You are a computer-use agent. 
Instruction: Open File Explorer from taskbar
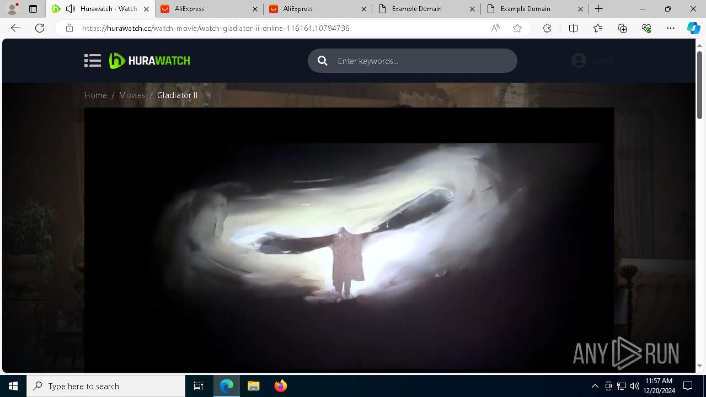(254, 386)
